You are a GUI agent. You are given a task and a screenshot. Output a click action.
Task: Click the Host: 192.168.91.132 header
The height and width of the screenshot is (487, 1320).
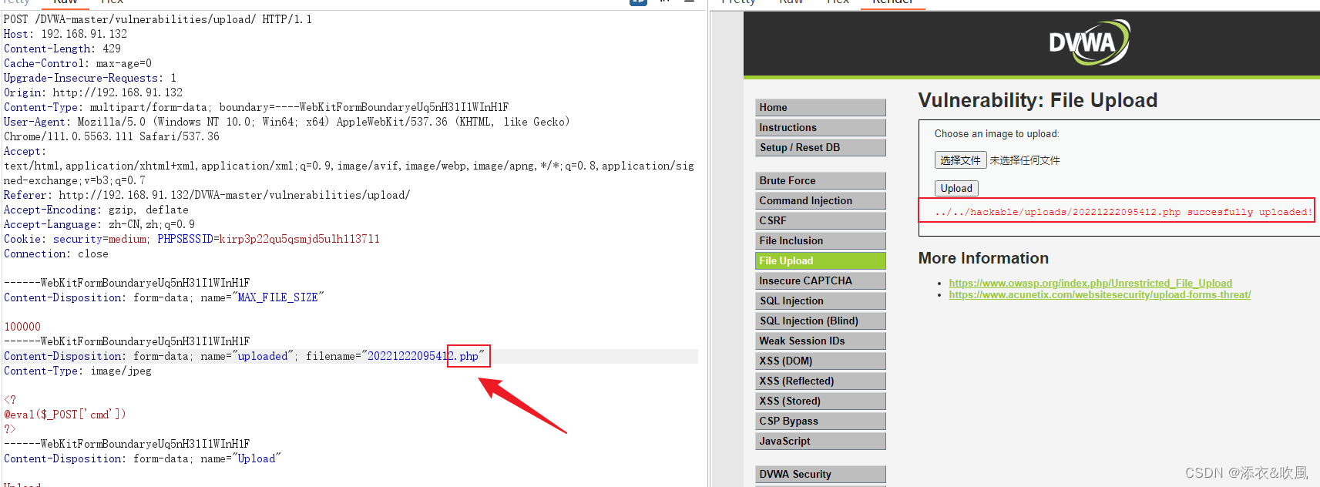click(65, 34)
